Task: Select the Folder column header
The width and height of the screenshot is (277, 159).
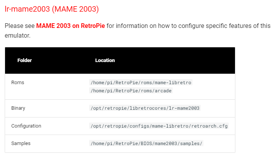Action: click(x=25, y=60)
